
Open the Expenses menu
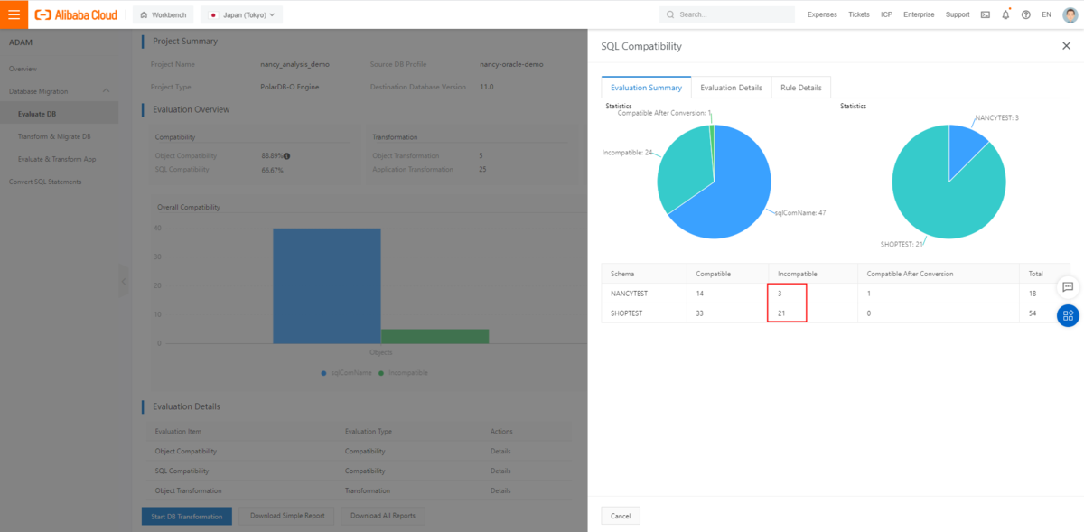point(822,14)
